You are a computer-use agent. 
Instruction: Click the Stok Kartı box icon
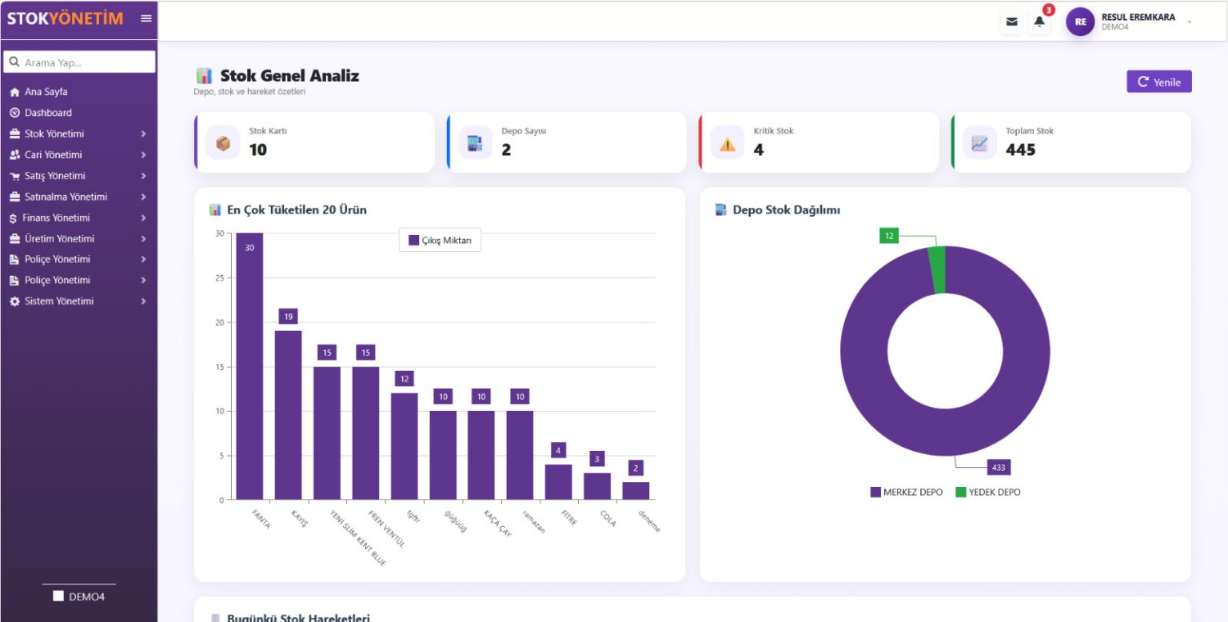223,143
